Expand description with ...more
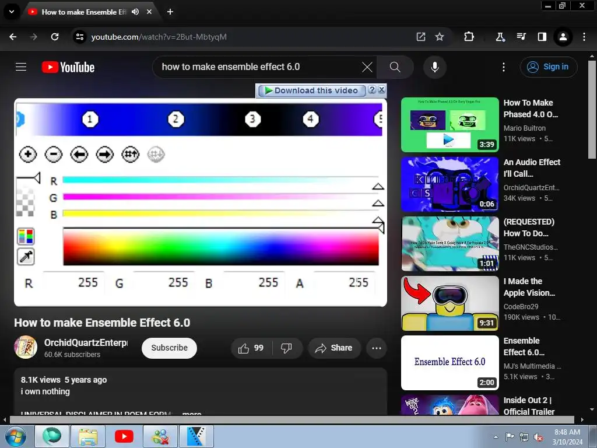This screenshot has height=448, width=597. (191, 413)
